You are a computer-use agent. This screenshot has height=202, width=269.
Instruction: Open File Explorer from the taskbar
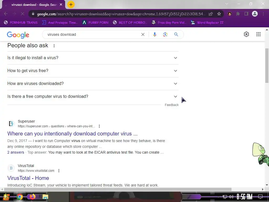(45, 197)
